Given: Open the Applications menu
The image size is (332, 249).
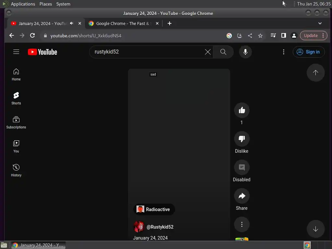Looking at the screenshot, I should (x=23, y=4).
